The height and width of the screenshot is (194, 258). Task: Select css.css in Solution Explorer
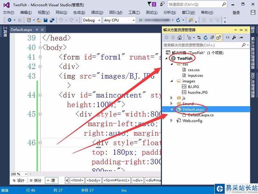pyautogui.click(x=194, y=70)
